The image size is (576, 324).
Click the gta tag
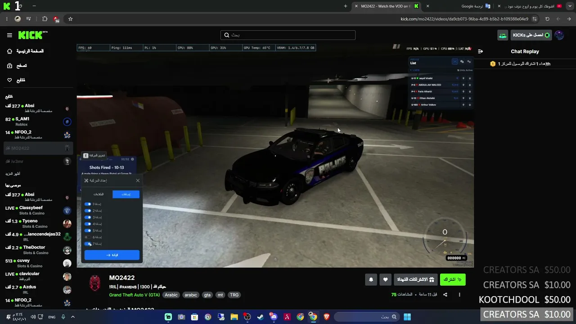coord(207,295)
